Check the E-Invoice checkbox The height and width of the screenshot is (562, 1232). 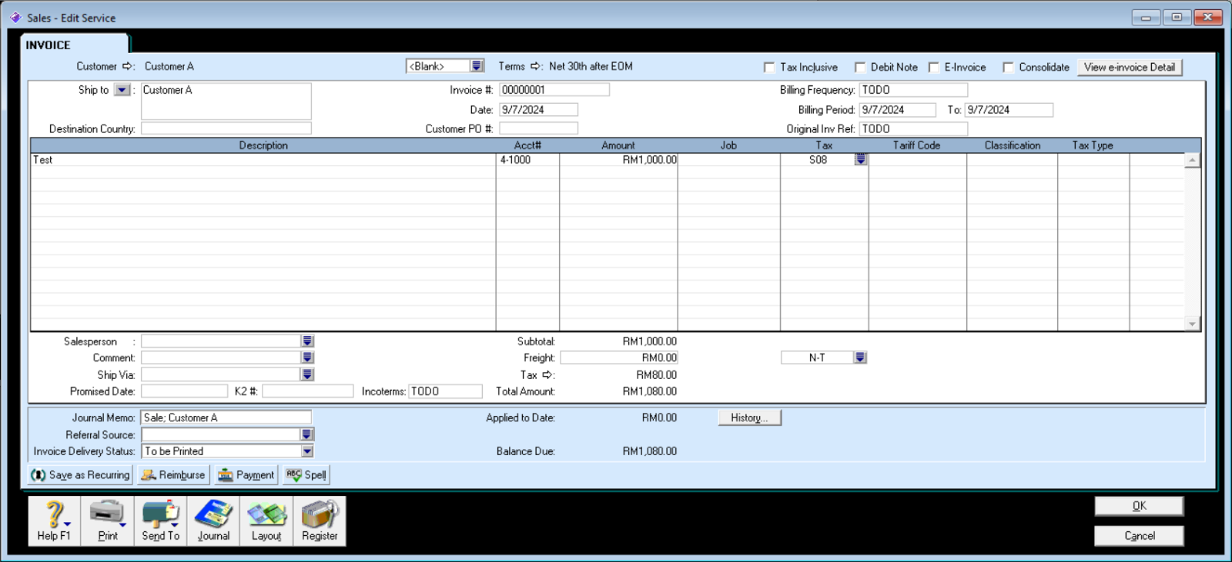point(934,68)
